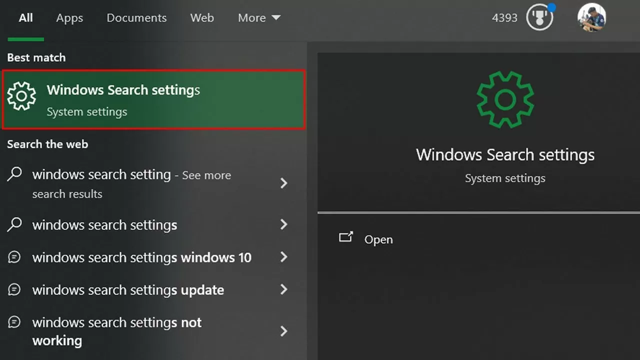The image size is (640, 360).
Task: Click the user profile avatar picture
Action: click(x=591, y=17)
